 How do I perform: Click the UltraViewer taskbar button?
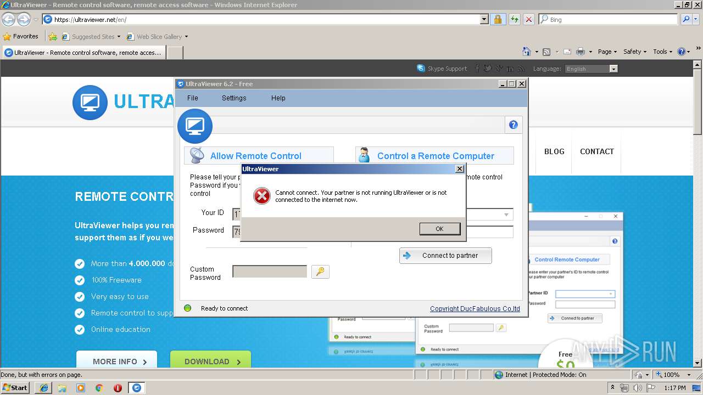click(136, 388)
